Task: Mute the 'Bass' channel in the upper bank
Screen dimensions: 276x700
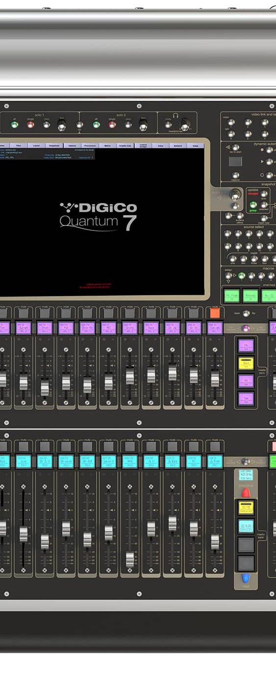Action: click(x=151, y=313)
